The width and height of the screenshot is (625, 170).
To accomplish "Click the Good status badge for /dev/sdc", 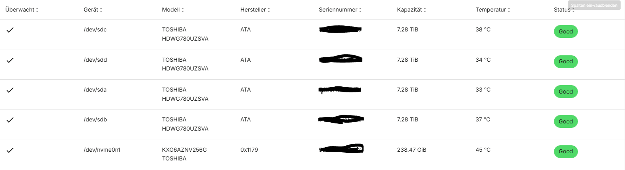I will tap(566, 32).
